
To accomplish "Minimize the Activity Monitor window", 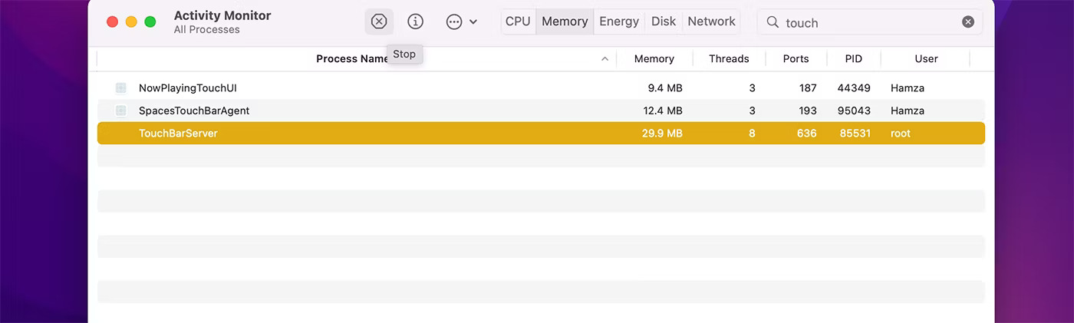I will [x=131, y=21].
